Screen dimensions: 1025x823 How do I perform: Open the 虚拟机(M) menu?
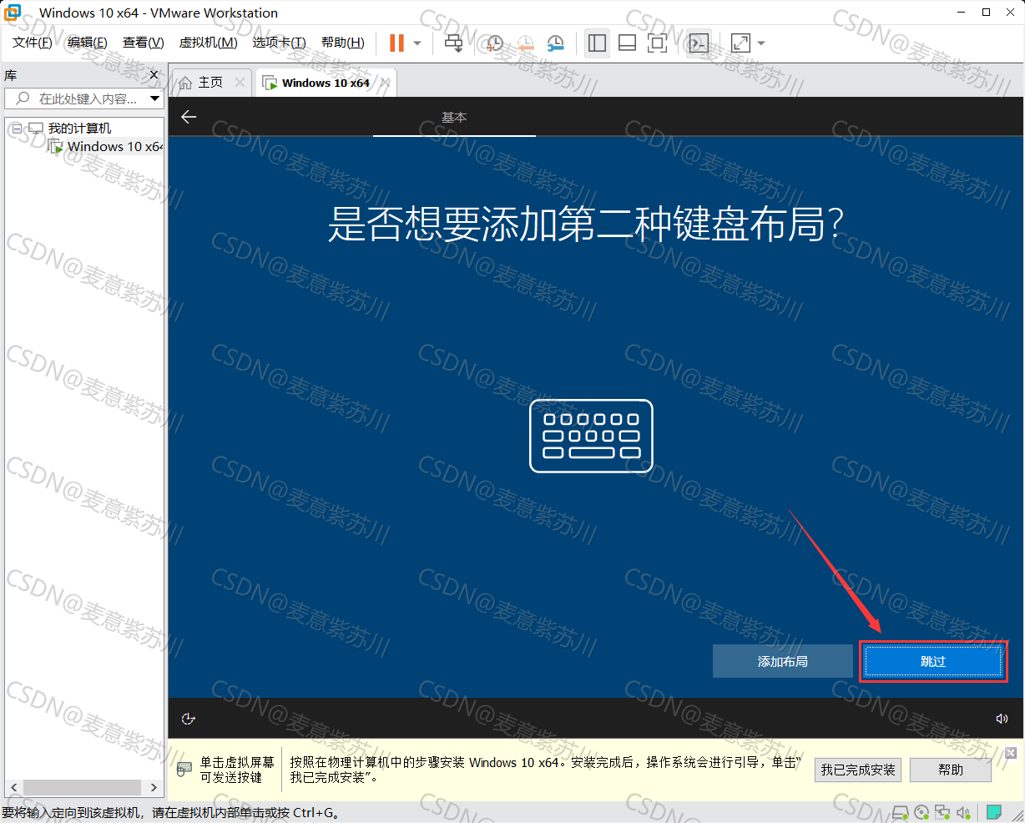(209, 43)
